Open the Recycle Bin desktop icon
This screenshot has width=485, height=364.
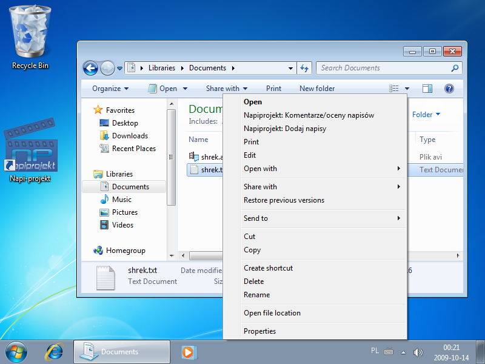[30, 37]
